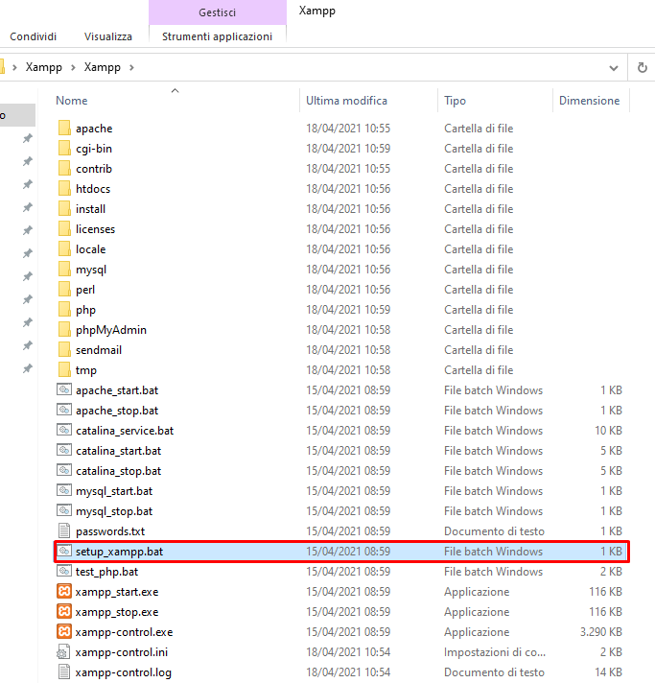
Task: Open the Strumenti applicazioni tab
Action: click(x=218, y=36)
